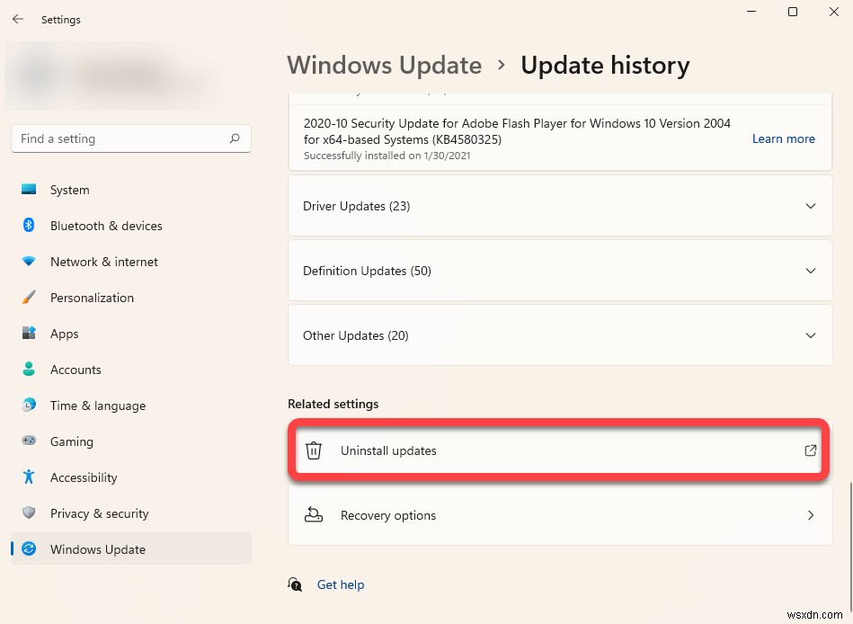Click the external-link icon on Uninstall updates row

pyautogui.click(x=809, y=450)
